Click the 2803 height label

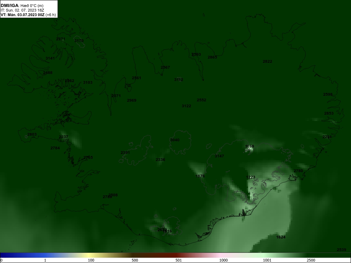pyautogui.click(x=32, y=134)
